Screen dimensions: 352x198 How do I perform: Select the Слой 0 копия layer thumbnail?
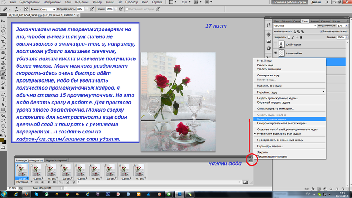pyautogui.click(x=282, y=45)
